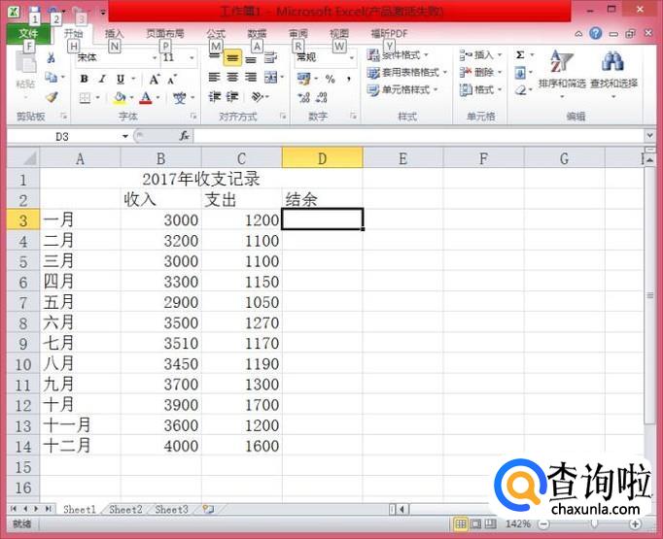Viewport: 663px width, 539px height.
Task: Decrease font size with small A icon
Action: (x=172, y=79)
